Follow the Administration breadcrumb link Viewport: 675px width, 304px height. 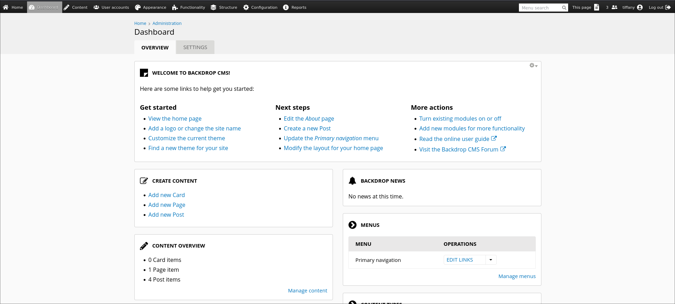[x=167, y=23]
